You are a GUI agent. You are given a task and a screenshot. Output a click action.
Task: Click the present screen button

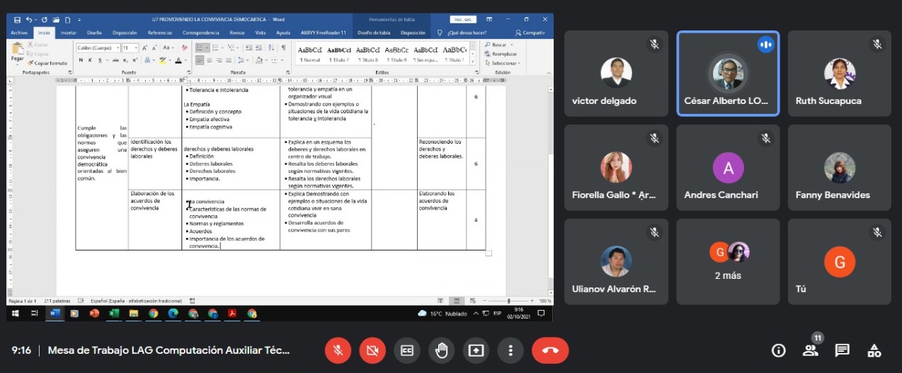pos(476,350)
